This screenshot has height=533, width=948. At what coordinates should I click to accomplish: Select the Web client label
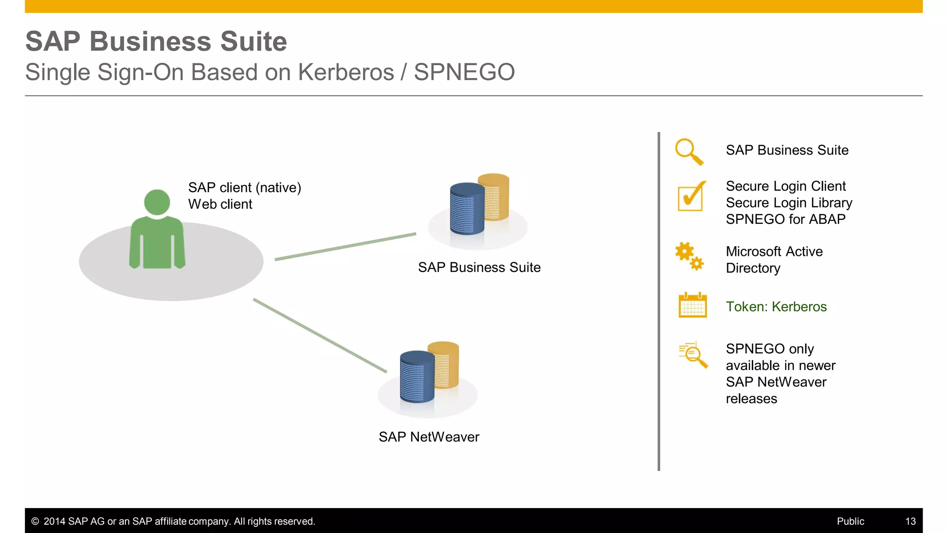tap(220, 204)
